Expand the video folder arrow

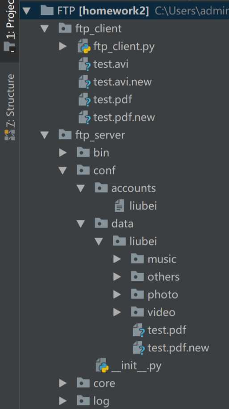click(x=117, y=312)
